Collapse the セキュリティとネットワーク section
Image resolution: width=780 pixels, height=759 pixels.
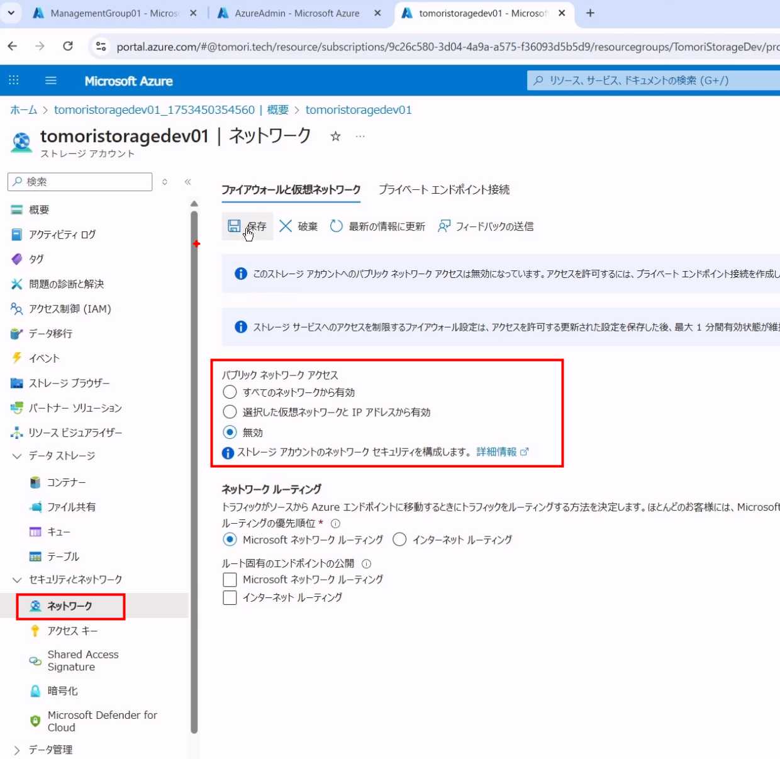(17, 580)
